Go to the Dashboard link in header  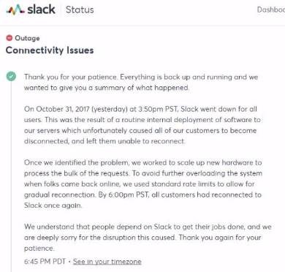(x=271, y=10)
